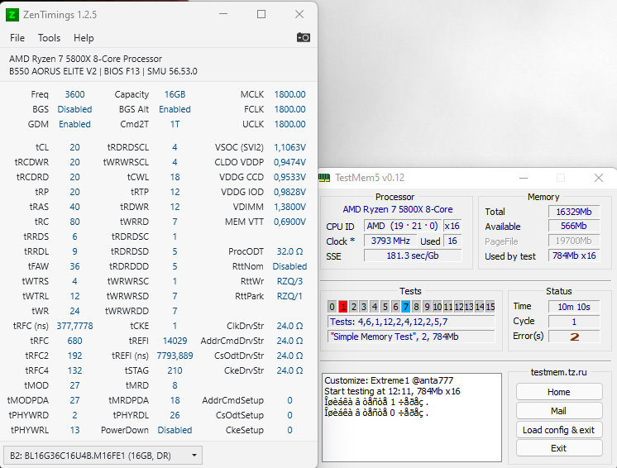
Task: Select test box 5 in Tests row
Action: point(385,307)
